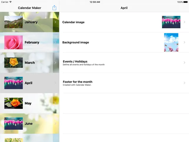Click the chevron on the February row
189x142 pixels.
tap(55, 42)
